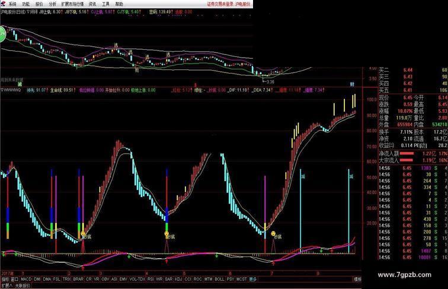
Task: Open the 工具 menu
Action: pyautogui.click(x=105, y=4)
